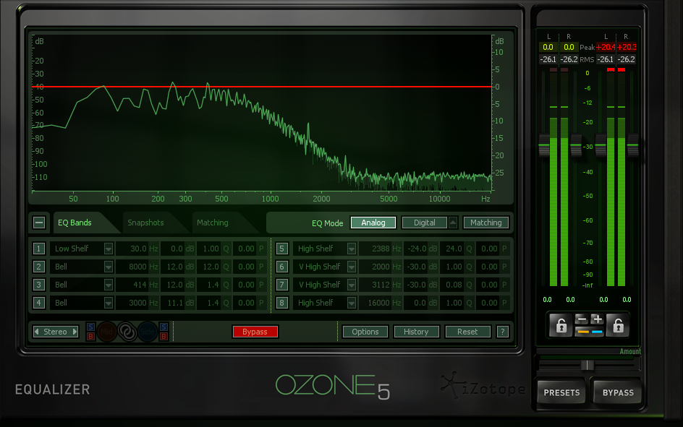Click band 2 gain field 12.0 dB
The image size is (683, 427).
178,267
